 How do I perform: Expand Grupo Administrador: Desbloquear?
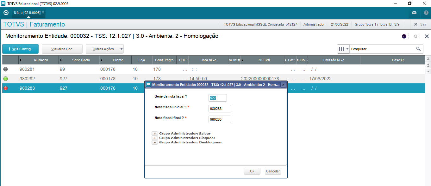coord(155,142)
